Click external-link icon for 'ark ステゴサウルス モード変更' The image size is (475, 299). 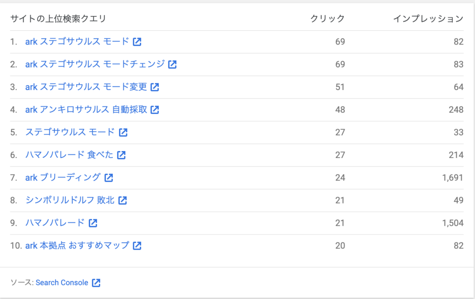(x=154, y=87)
